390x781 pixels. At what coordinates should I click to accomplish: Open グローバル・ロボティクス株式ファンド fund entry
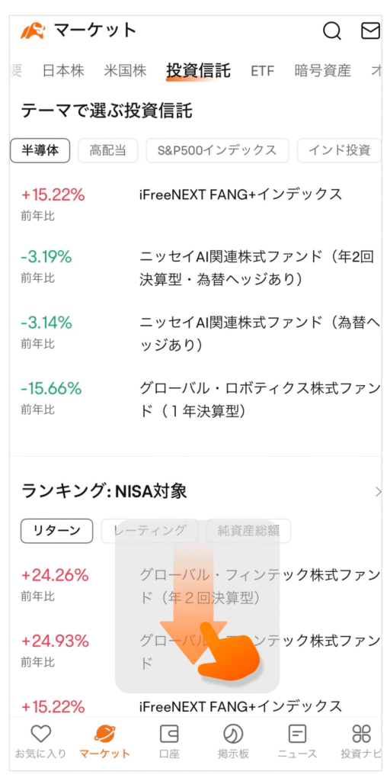pyautogui.click(x=259, y=400)
